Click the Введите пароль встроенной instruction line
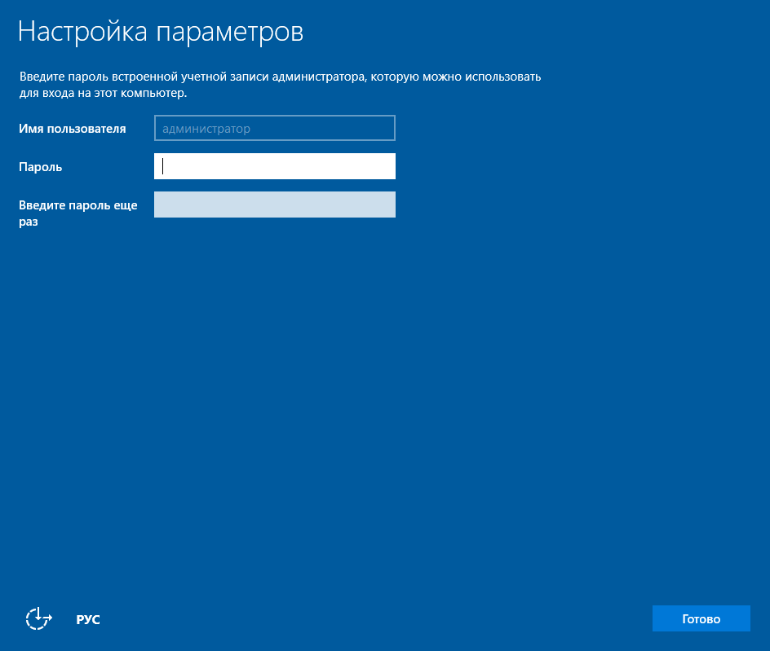The width and height of the screenshot is (770, 651). coord(280,77)
